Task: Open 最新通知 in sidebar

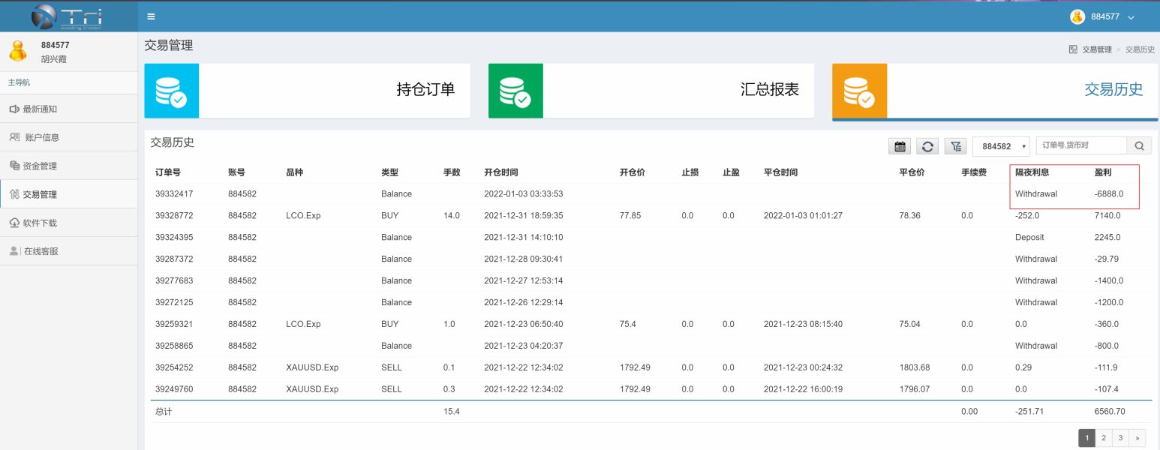Action: [69, 109]
